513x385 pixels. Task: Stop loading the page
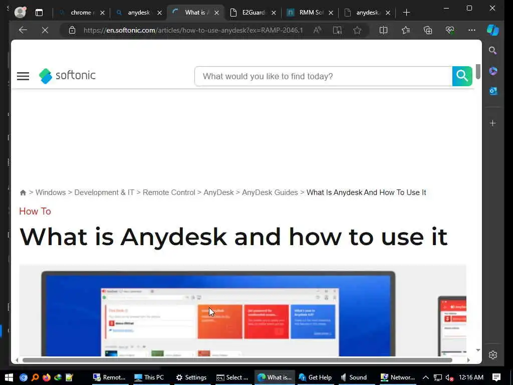click(45, 30)
